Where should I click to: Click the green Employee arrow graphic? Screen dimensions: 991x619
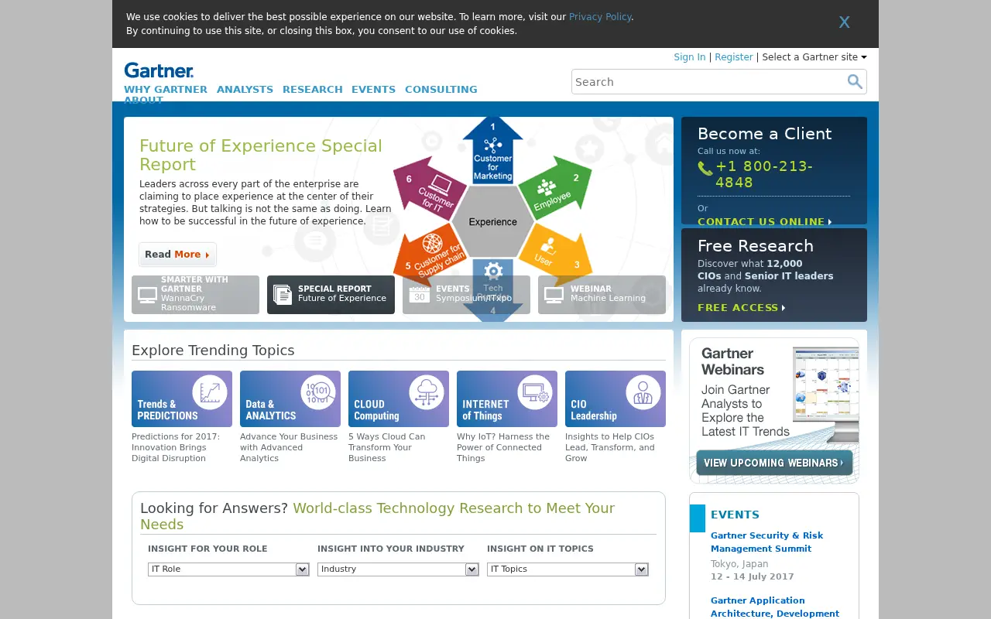(555, 189)
